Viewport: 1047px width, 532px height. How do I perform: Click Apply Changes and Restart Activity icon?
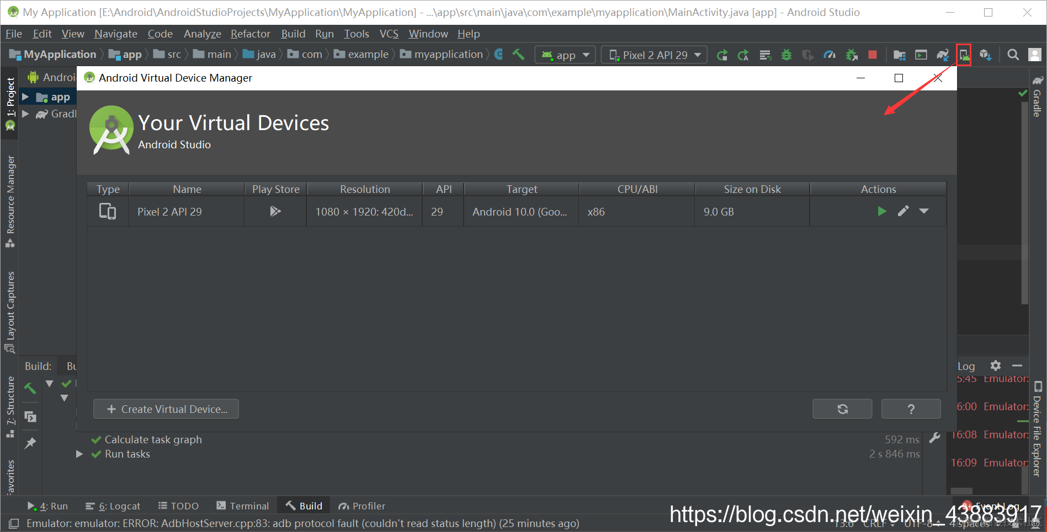[722, 55]
